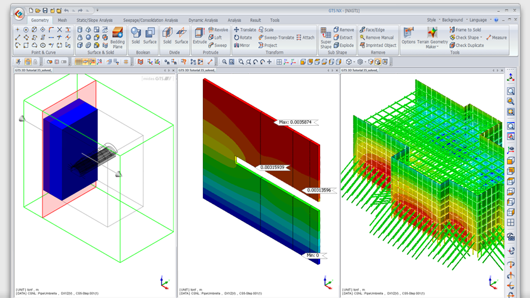The height and width of the screenshot is (298, 530).
Task: Open the Language dropdown menu
Action: pyautogui.click(x=479, y=20)
